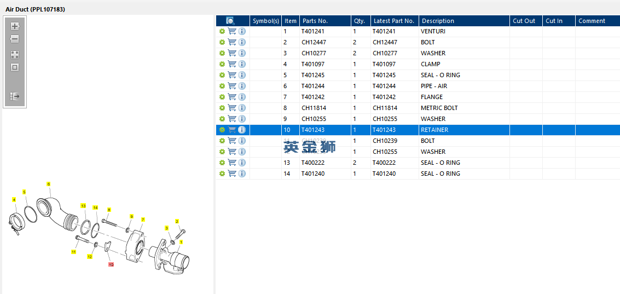The width and height of the screenshot is (620, 294).
Task: Add PIPE - AIR to cart
Action: pyautogui.click(x=232, y=86)
